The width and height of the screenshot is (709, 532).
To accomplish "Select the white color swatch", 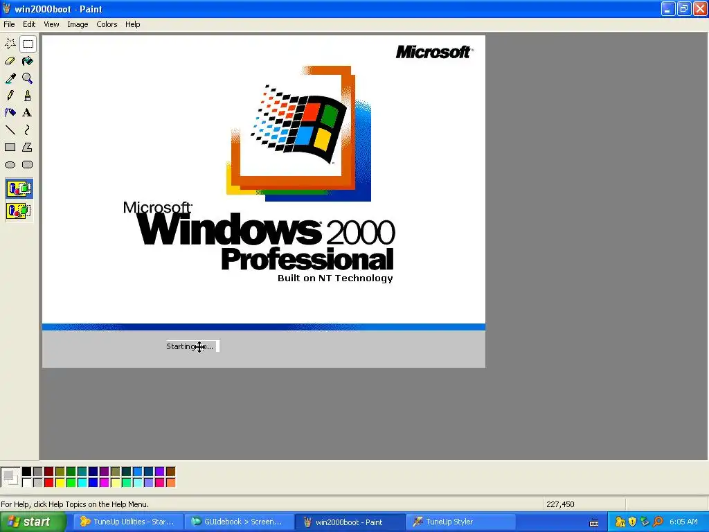I will point(27,483).
